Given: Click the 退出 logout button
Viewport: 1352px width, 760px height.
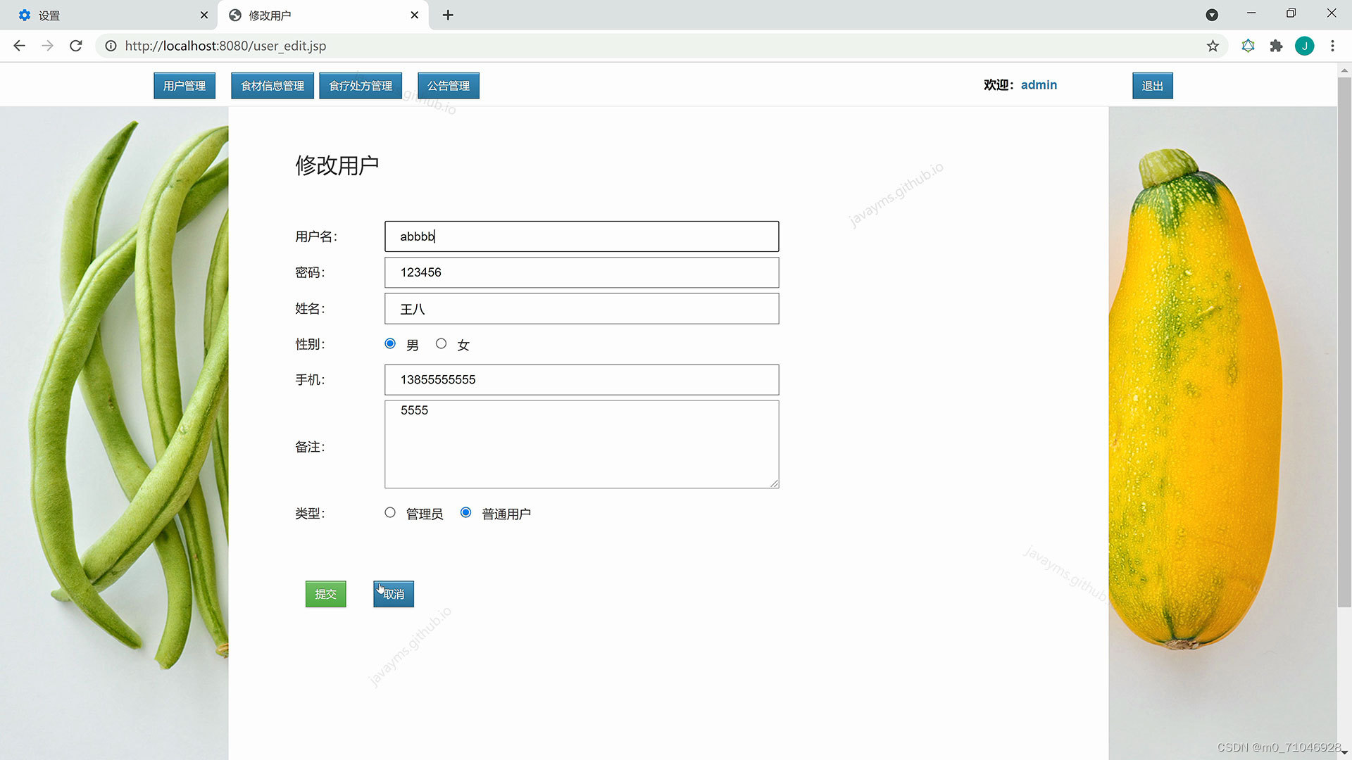Looking at the screenshot, I should [x=1152, y=86].
